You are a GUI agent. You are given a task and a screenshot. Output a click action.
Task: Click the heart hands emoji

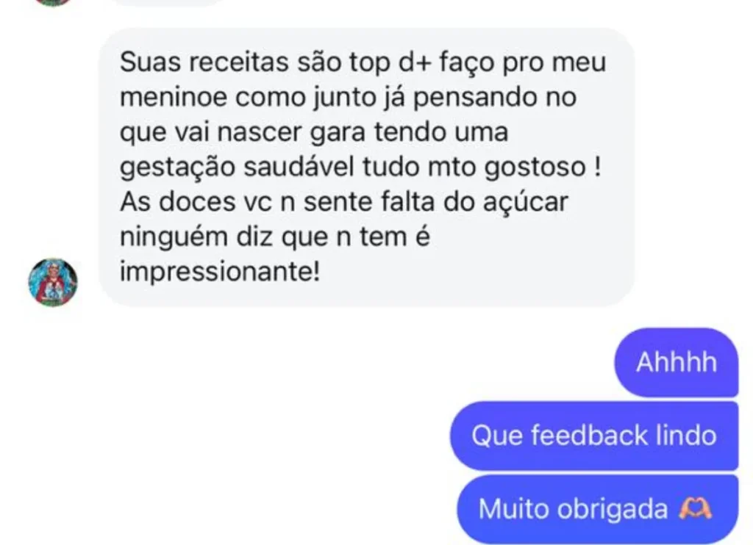pyautogui.click(x=695, y=508)
